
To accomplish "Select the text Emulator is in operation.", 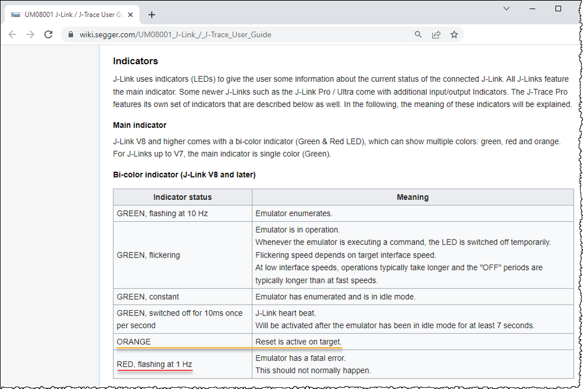I will coord(298,230).
